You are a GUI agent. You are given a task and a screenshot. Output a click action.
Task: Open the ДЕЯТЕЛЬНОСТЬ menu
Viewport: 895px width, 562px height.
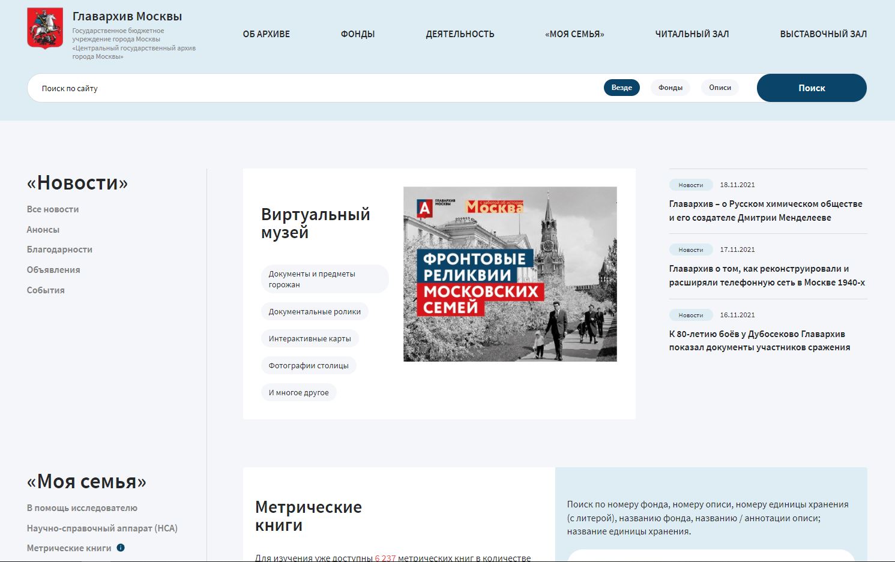pos(460,34)
